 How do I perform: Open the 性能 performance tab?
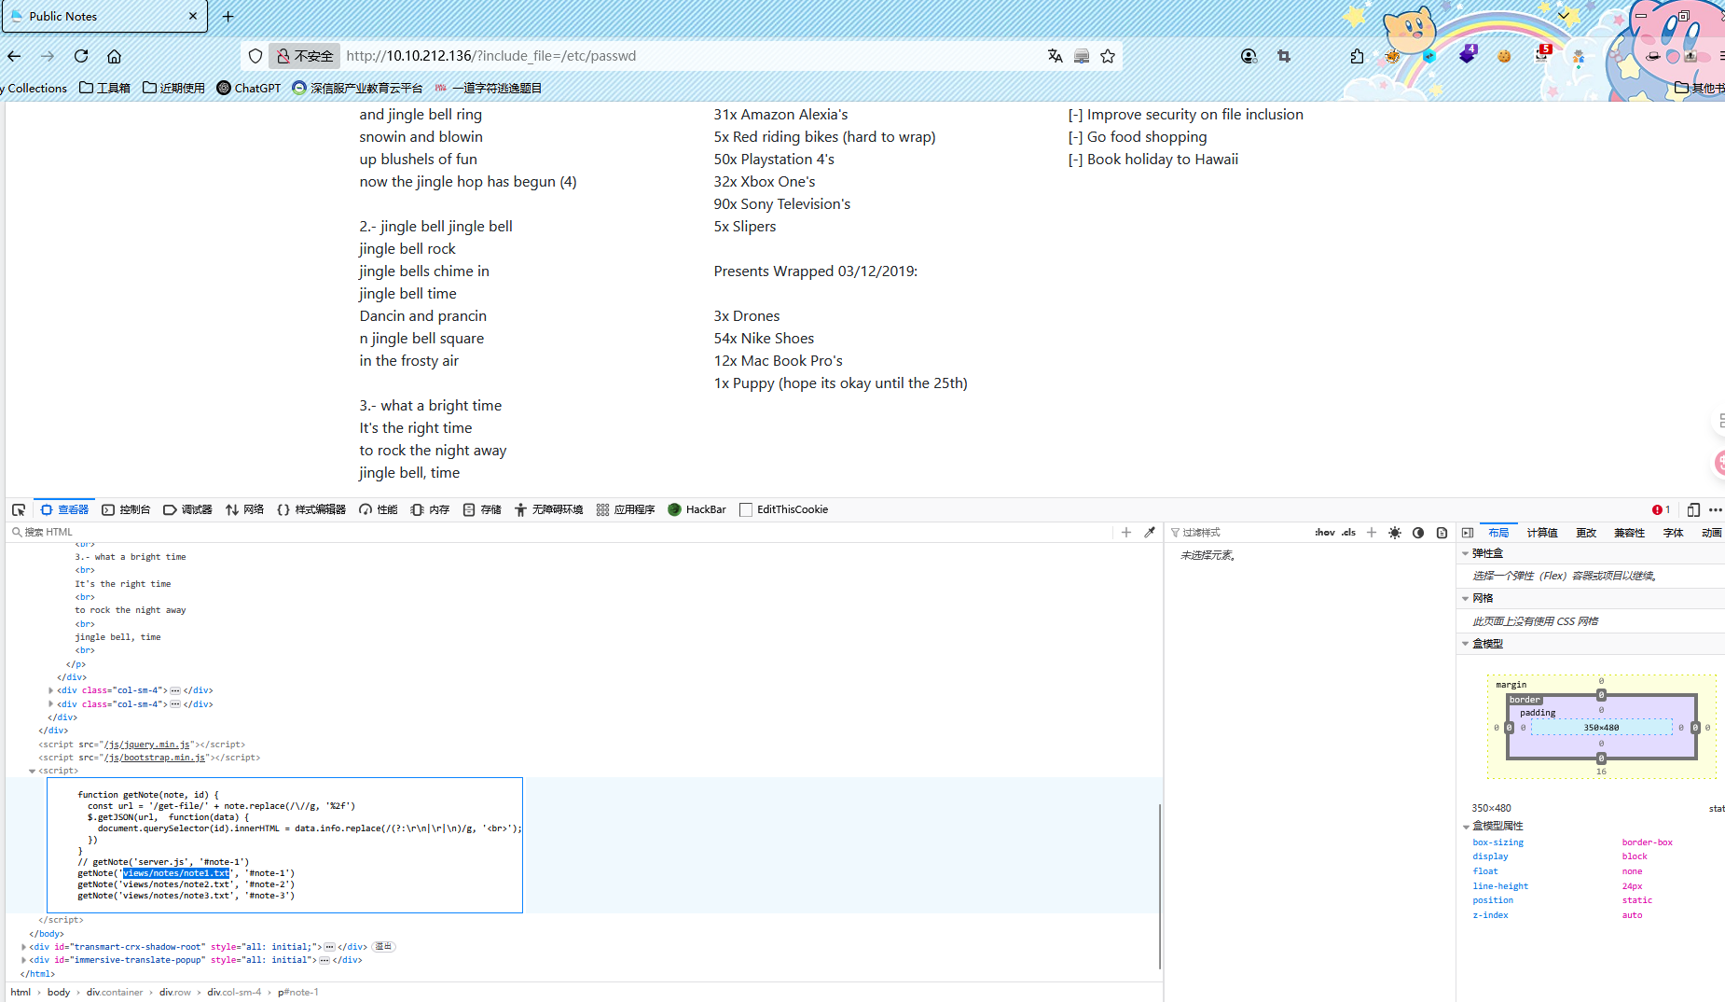[379, 509]
